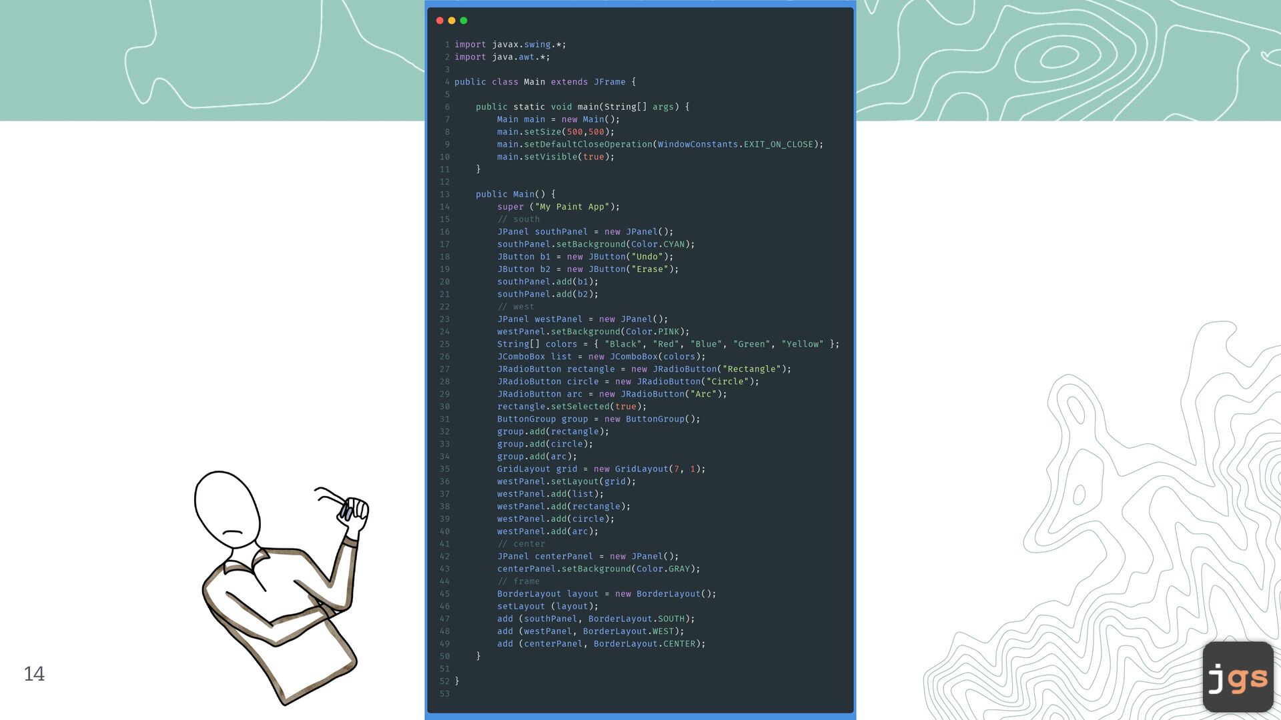Viewport: 1281px width, 720px height.
Task: Click the JRadioButton circle declaration line
Action: [x=628, y=382]
